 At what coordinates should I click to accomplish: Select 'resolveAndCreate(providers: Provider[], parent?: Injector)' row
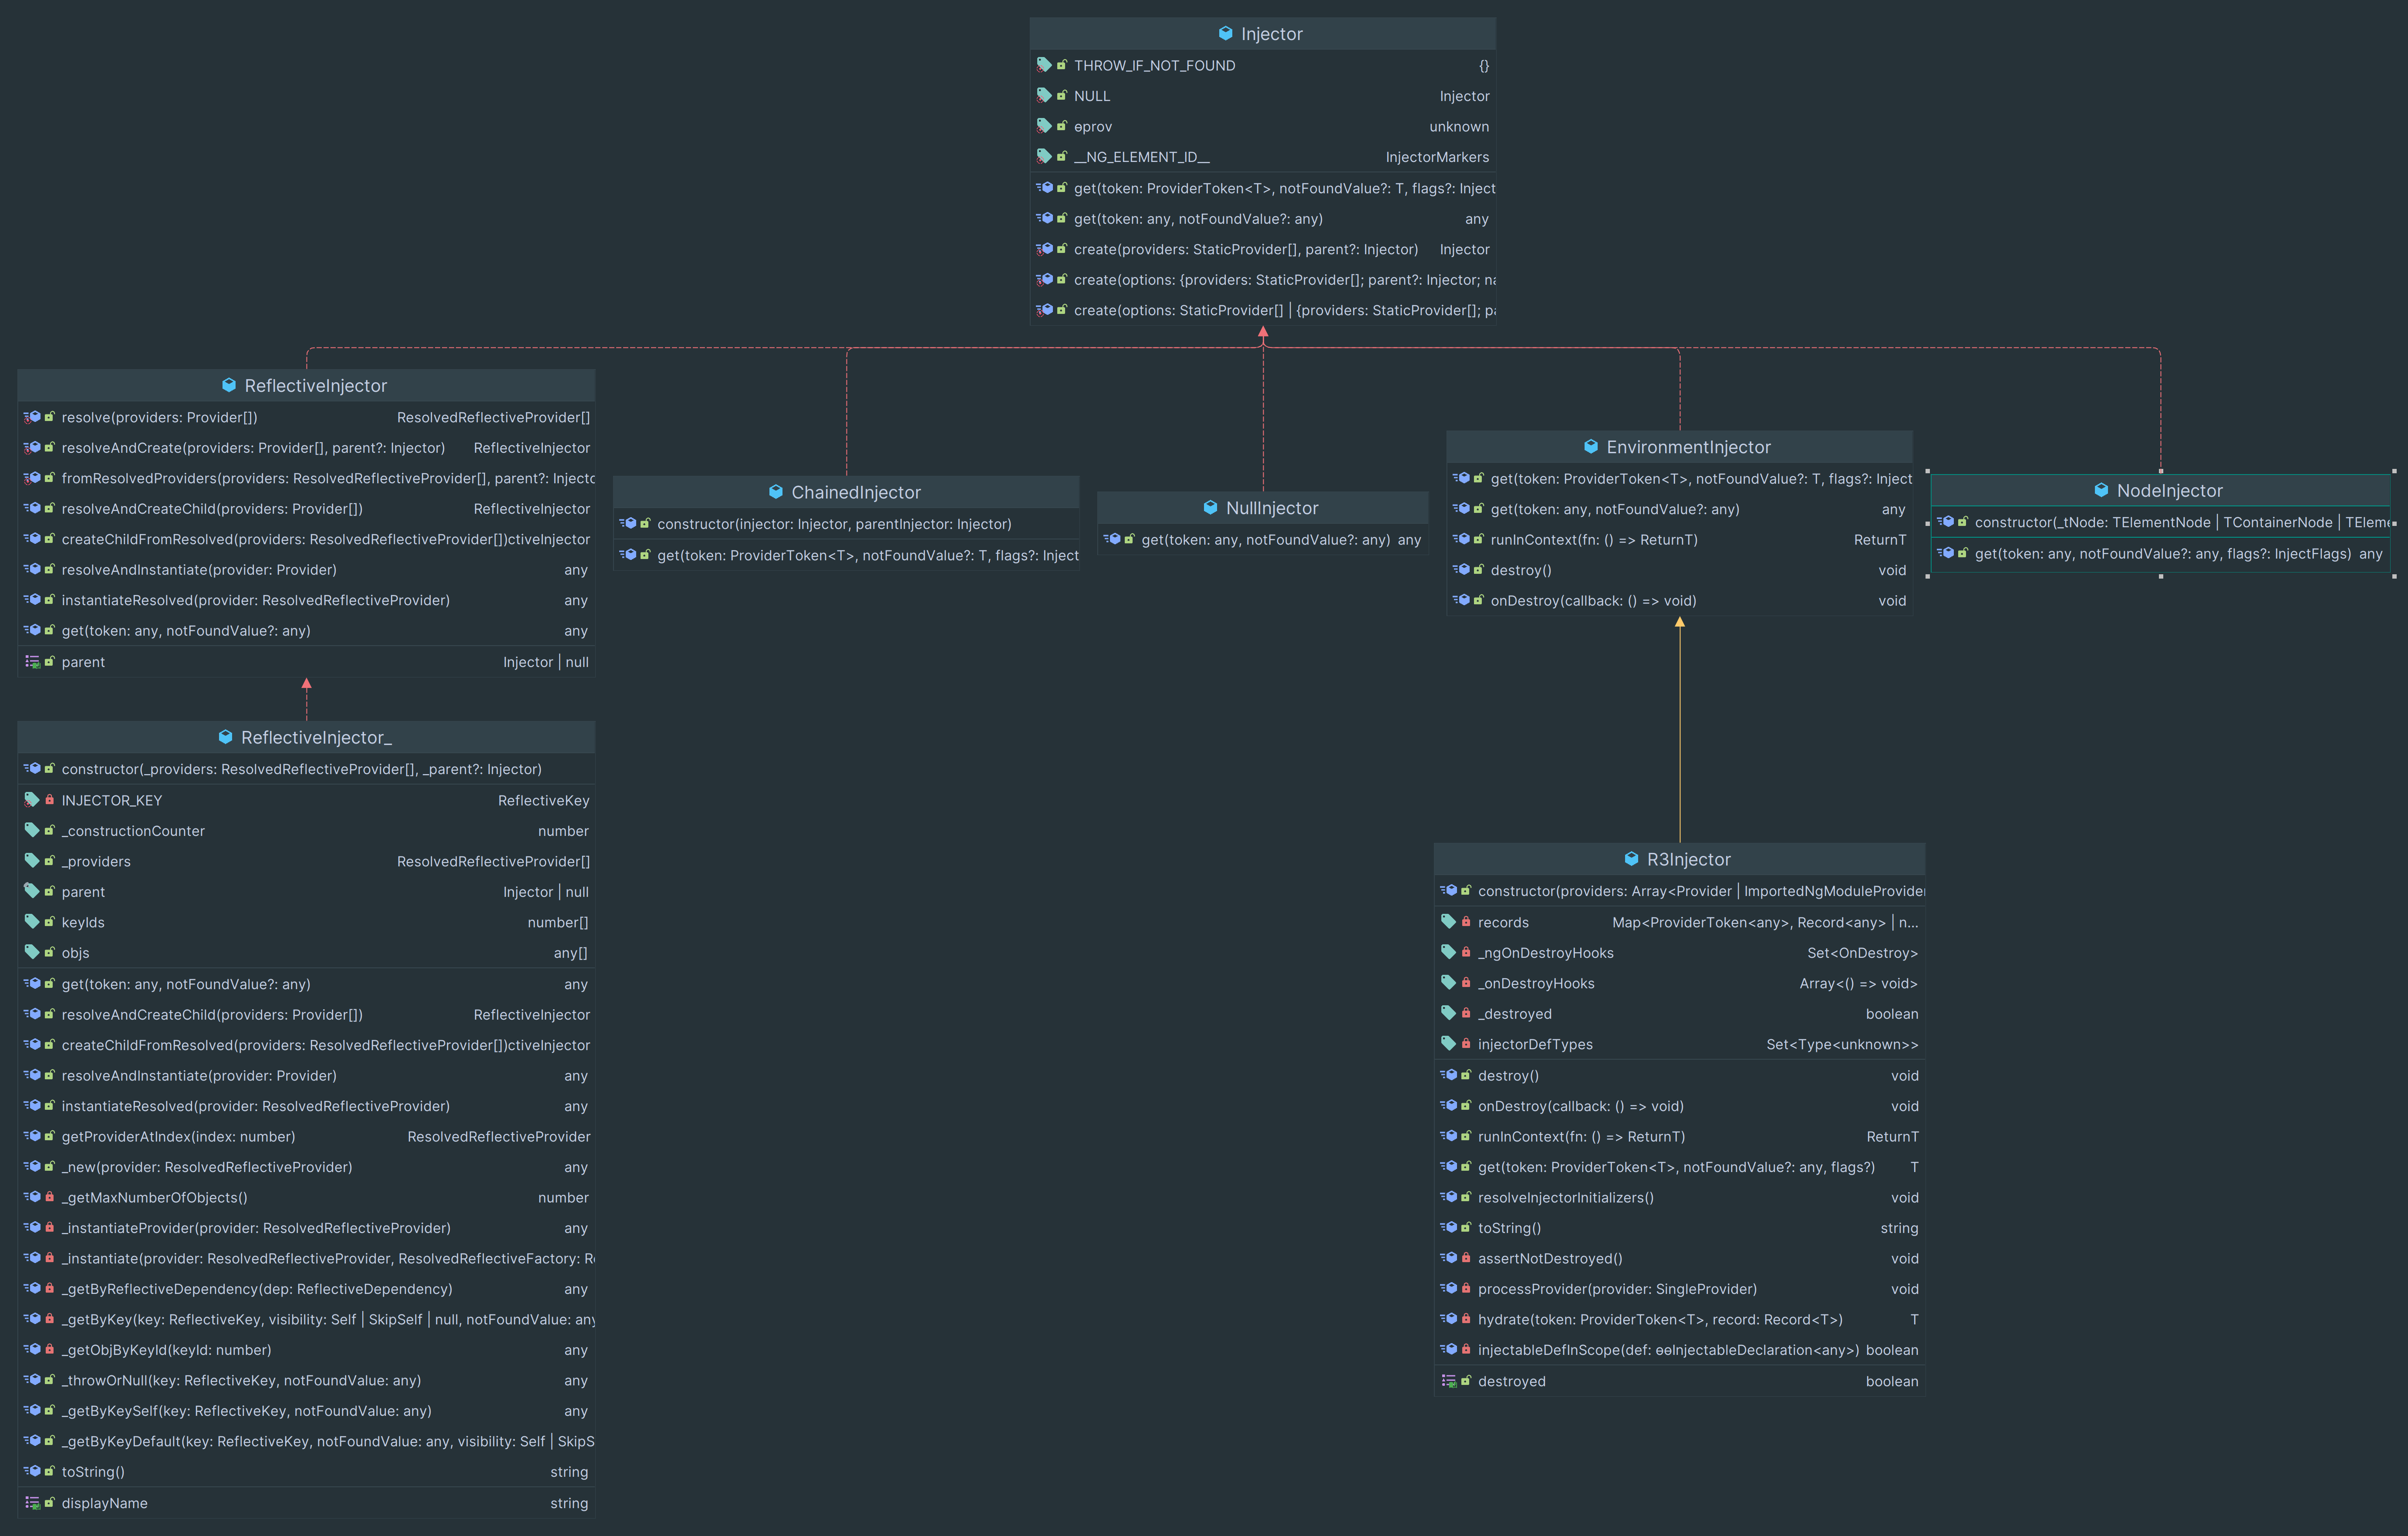(x=306, y=448)
